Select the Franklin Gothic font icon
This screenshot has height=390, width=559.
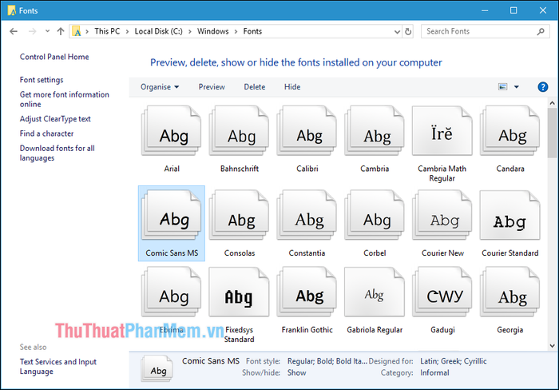(x=307, y=292)
